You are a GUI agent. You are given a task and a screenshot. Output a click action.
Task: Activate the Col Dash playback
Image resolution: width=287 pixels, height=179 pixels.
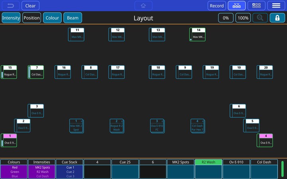pos(264,169)
